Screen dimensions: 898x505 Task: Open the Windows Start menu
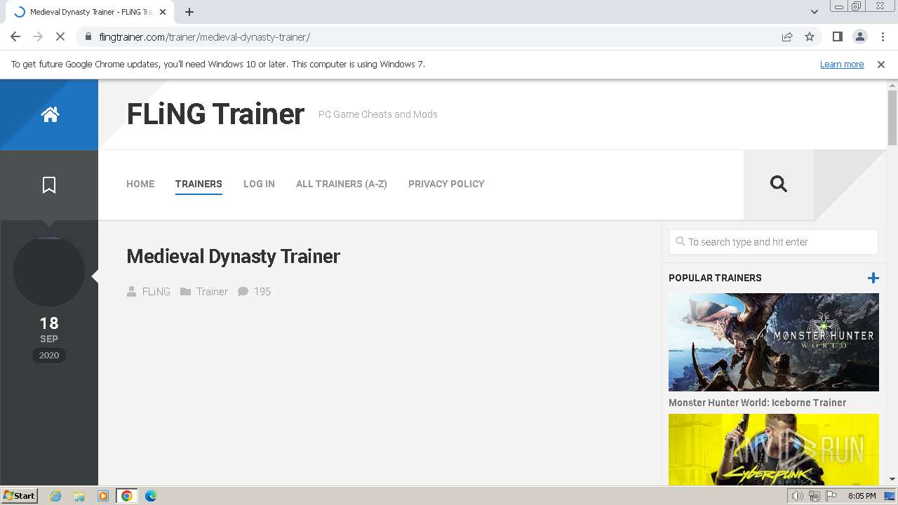click(x=20, y=496)
